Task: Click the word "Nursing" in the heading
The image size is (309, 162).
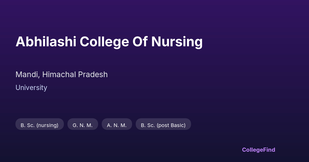Action: point(177,42)
